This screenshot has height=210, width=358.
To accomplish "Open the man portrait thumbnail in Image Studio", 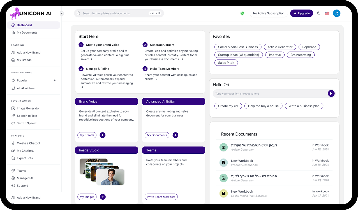I will pyautogui.click(x=110, y=177).
